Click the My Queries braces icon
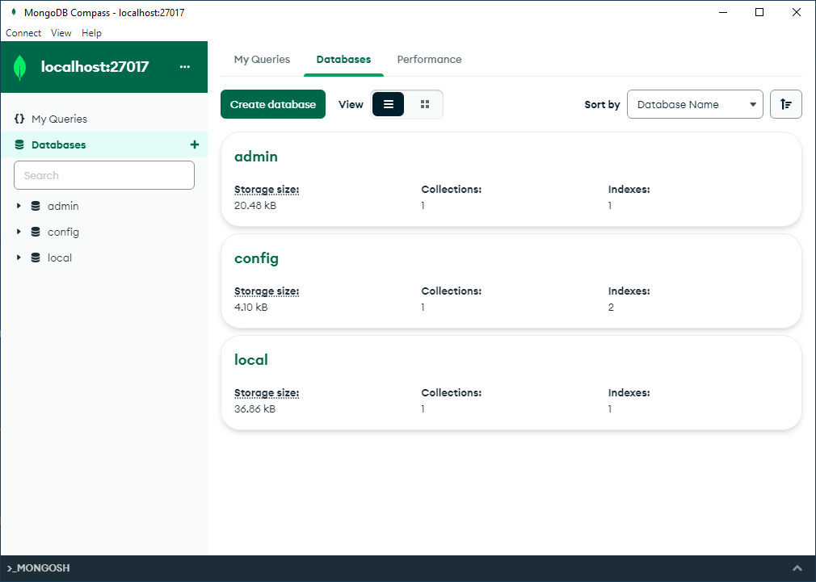This screenshot has width=816, height=582. point(19,119)
